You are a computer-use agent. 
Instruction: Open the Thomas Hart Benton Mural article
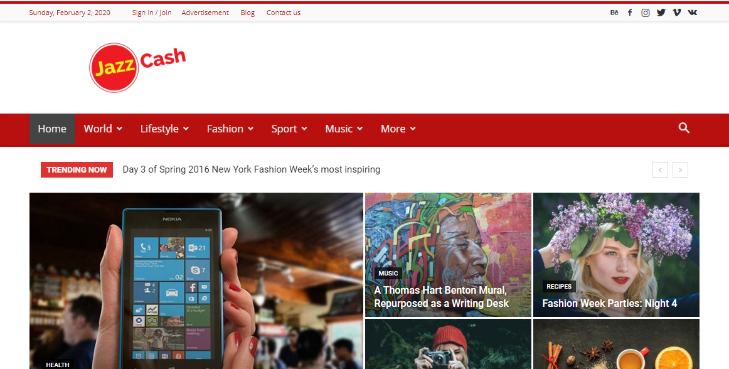tap(441, 297)
